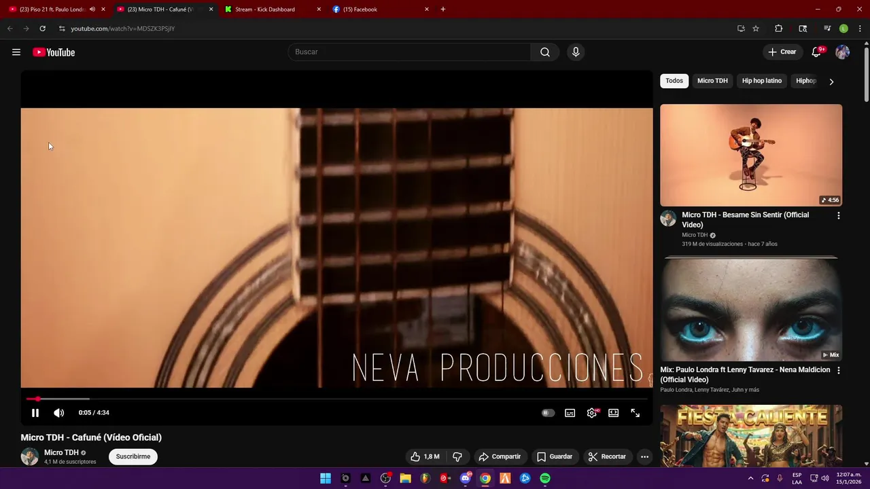Open options menu for Besame Sin Sentir
Viewport: 870px width, 489px height.
pos(838,215)
